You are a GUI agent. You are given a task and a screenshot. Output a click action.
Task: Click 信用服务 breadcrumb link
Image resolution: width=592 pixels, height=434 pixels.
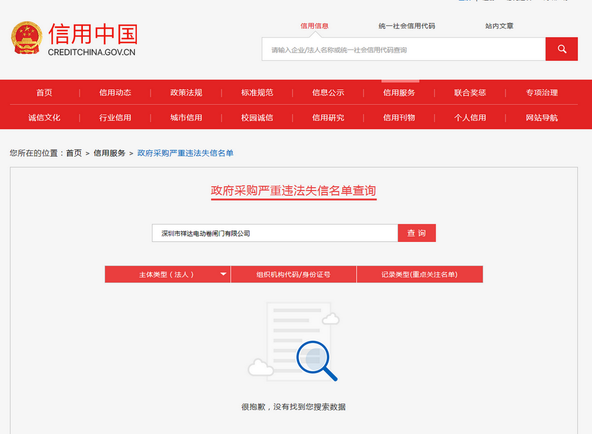click(110, 153)
